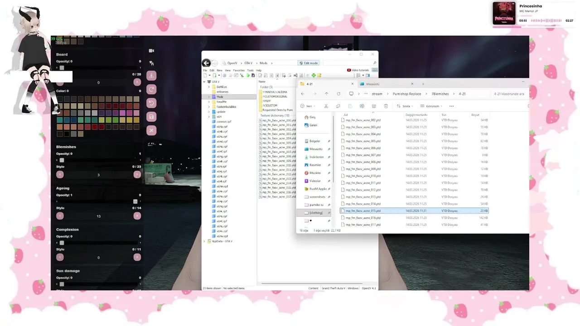Click the Beard opacity slider handle
The image size is (580, 326).
62,68
